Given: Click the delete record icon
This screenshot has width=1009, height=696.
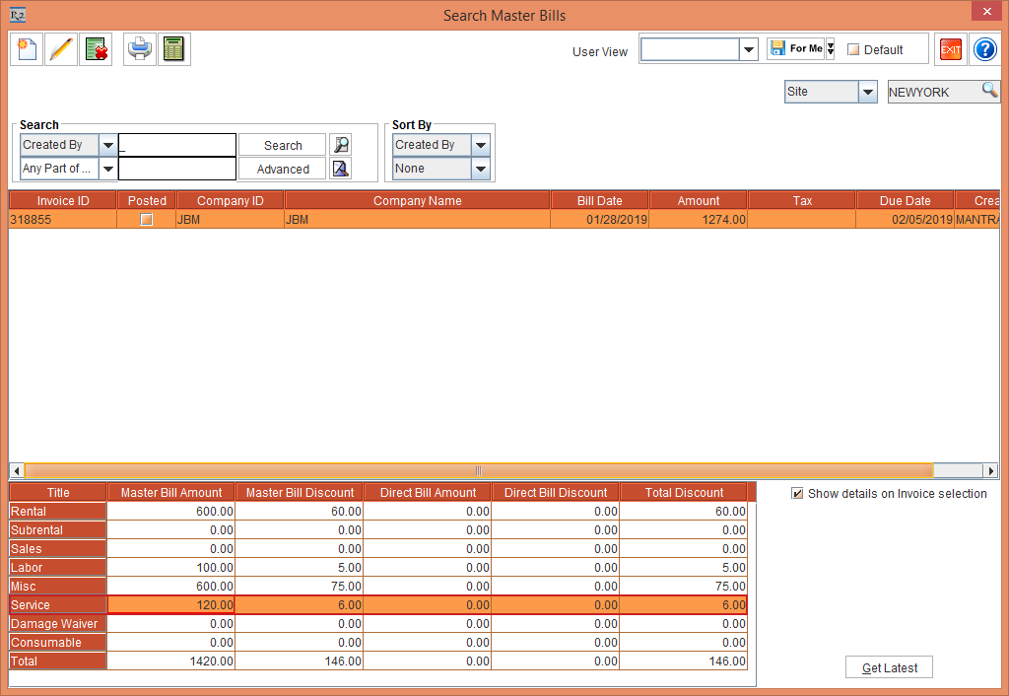Looking at the screenshot, I should coord(96,48).
